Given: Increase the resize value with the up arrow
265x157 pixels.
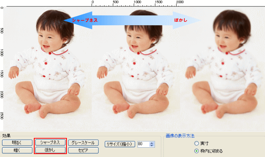Looking at the screenshot, I should pos(152,143).
